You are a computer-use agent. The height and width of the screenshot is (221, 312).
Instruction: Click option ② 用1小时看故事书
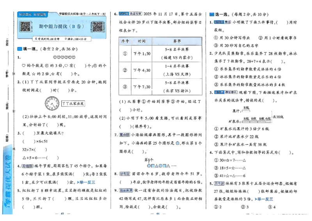[277, 37]
